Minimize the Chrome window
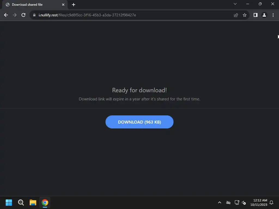The height and width of the screenshot is (209, 279). click(x=247, y=4)
